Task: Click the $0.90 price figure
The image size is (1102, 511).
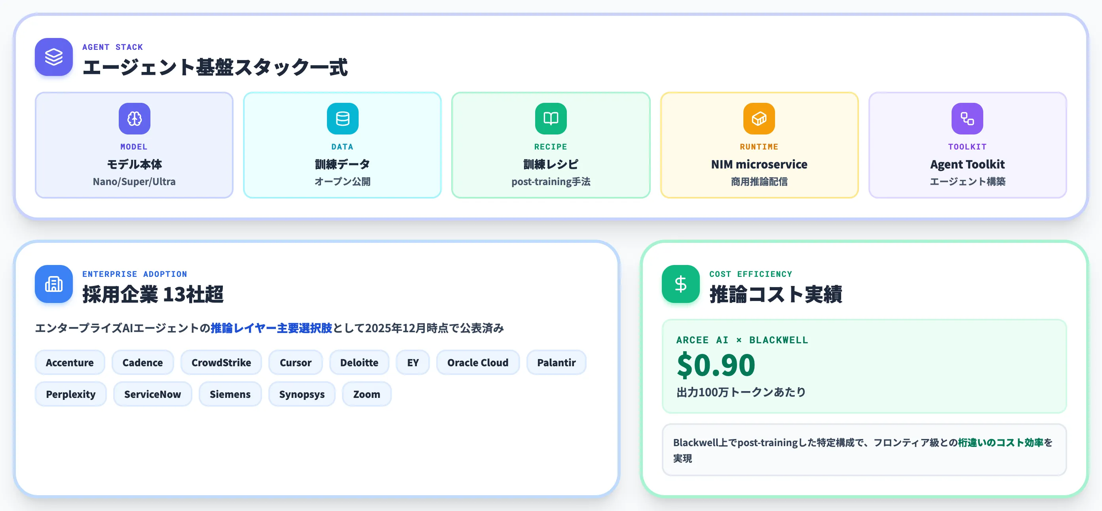Action: coord(716,365)
